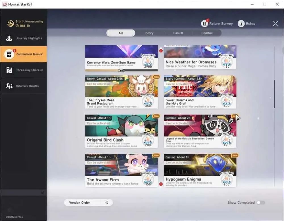Select the All filter tab
Image resolution: width=284 pixels, height=221 pixels.
coord(121,33)
